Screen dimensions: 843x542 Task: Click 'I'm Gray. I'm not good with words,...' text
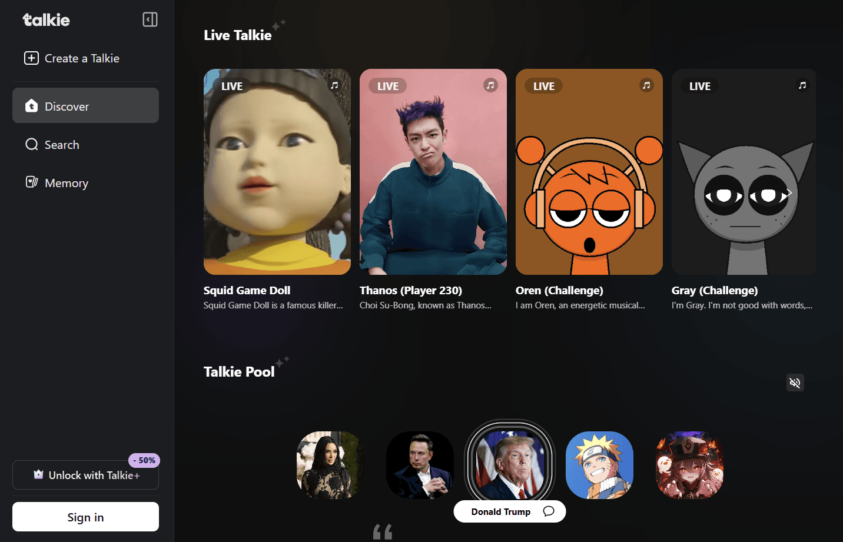[x=742, y=305]
